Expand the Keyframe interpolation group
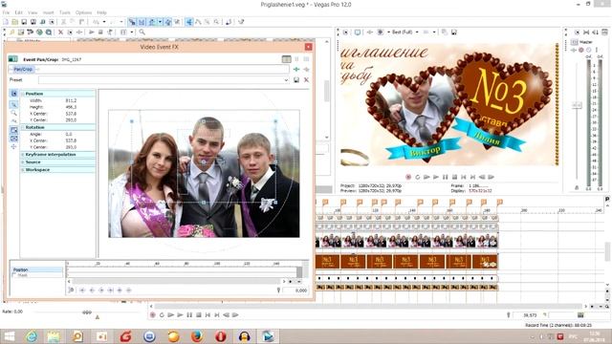The height and width of the screenshot is (344, 612). [x=23, y=155]
